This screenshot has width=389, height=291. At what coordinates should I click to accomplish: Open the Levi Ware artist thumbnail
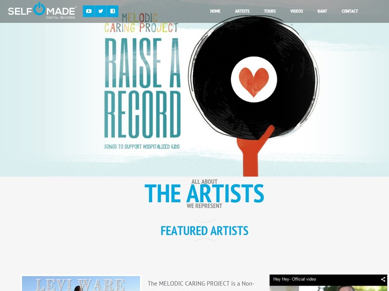click(x=81, y=283)
